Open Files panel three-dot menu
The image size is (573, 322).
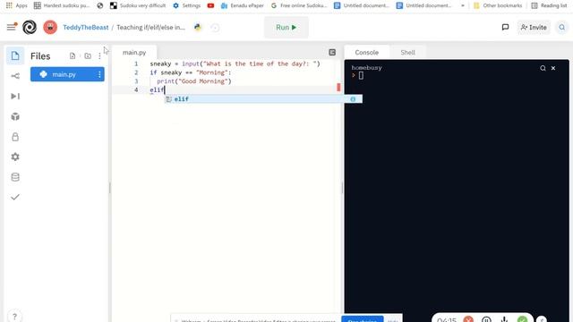click(99, 55)
